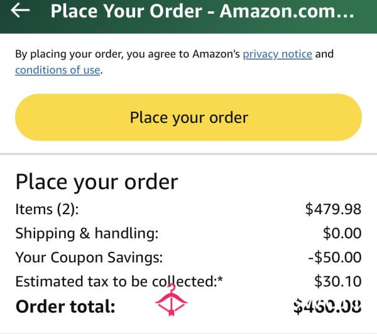Select the Shipping & handling label
Viewport: 377px width, 334px height.
[87, 233]
